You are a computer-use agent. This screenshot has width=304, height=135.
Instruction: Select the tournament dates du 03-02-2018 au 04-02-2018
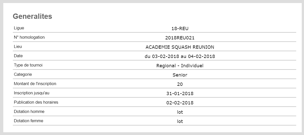[x=180, y=56]
